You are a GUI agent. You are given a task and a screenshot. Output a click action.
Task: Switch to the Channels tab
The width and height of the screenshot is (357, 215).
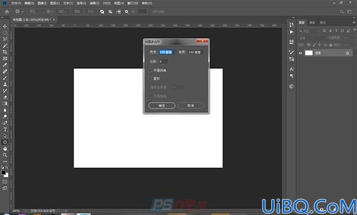click(x=312, y=23)
